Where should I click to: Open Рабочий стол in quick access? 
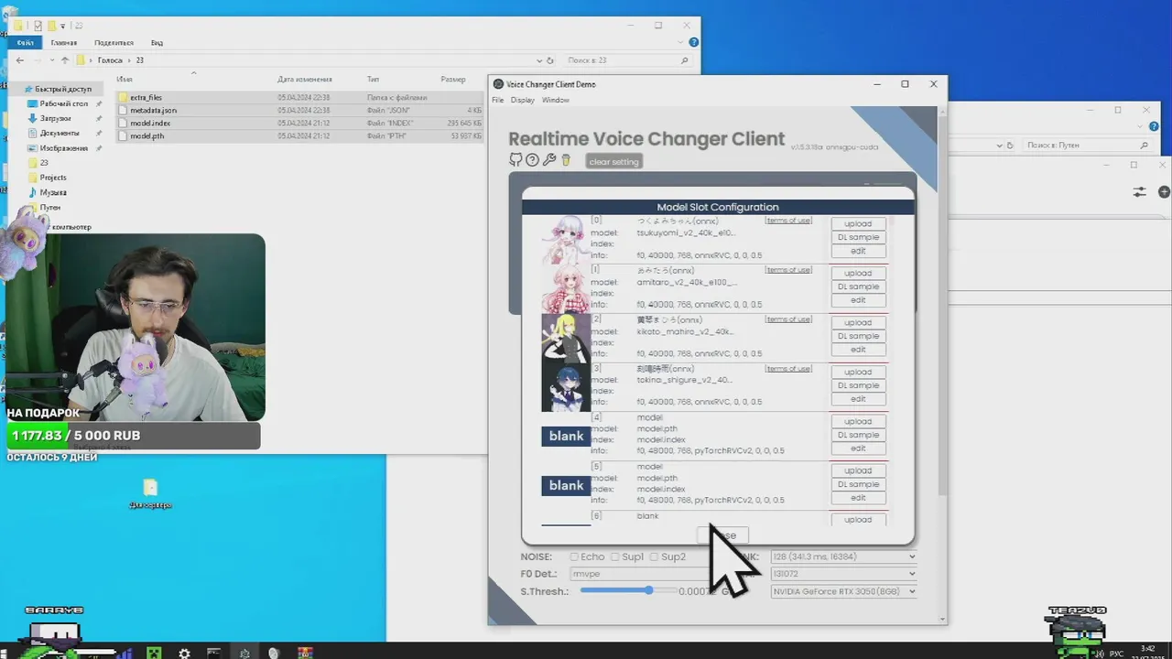coord(64,103)
